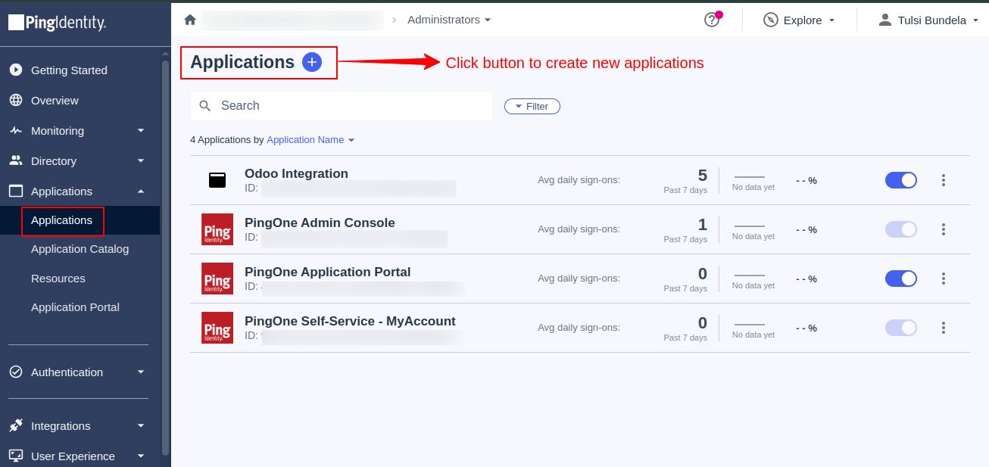989x467 pixels.
Task: Open PingOne Self-Service - MyAccount entry
Action: click(350, 321)
